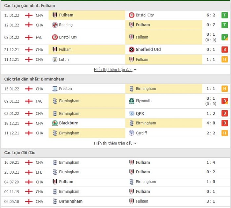Click the Cardiff club crest icon
This screenshot has height=208, width=231.
(x=131, y=133)
